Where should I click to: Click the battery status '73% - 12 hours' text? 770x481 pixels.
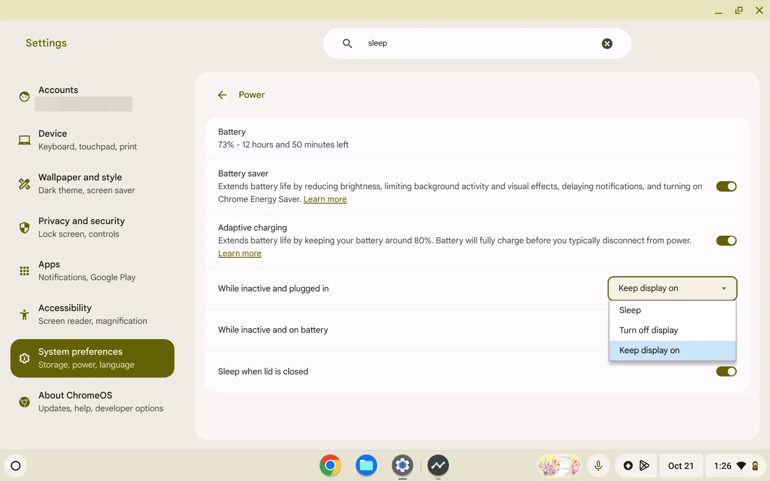283,145
